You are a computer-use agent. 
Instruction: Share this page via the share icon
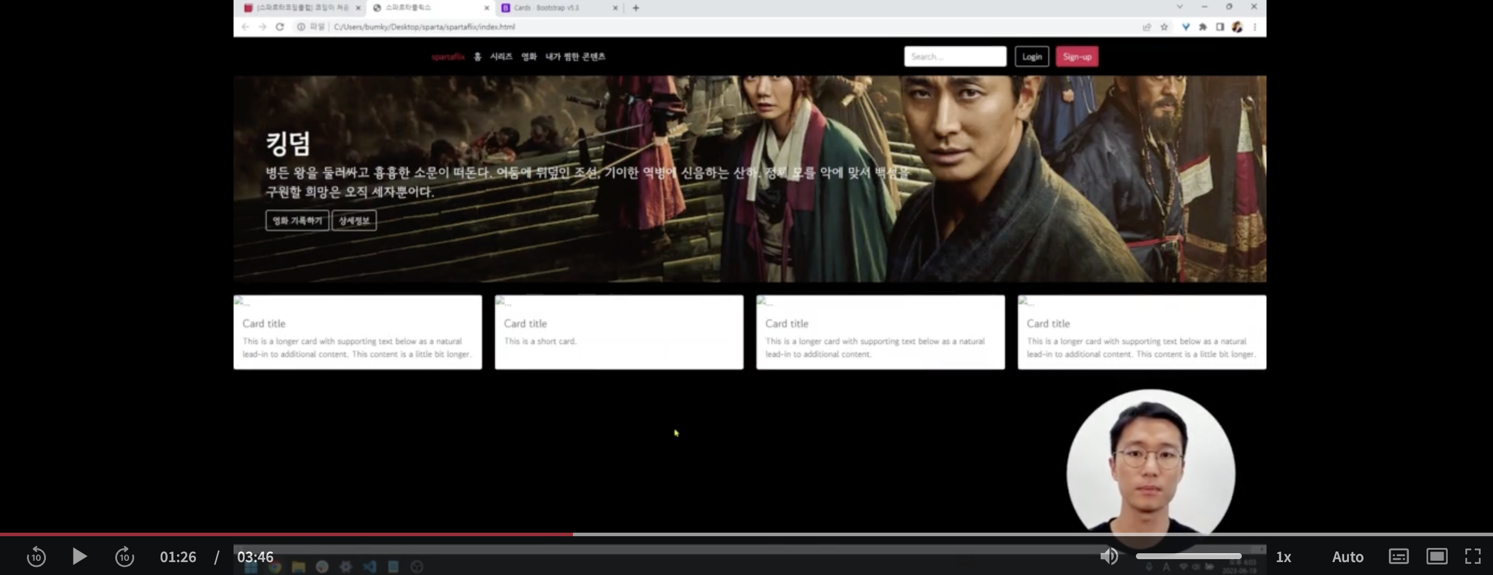point(1147,26)
